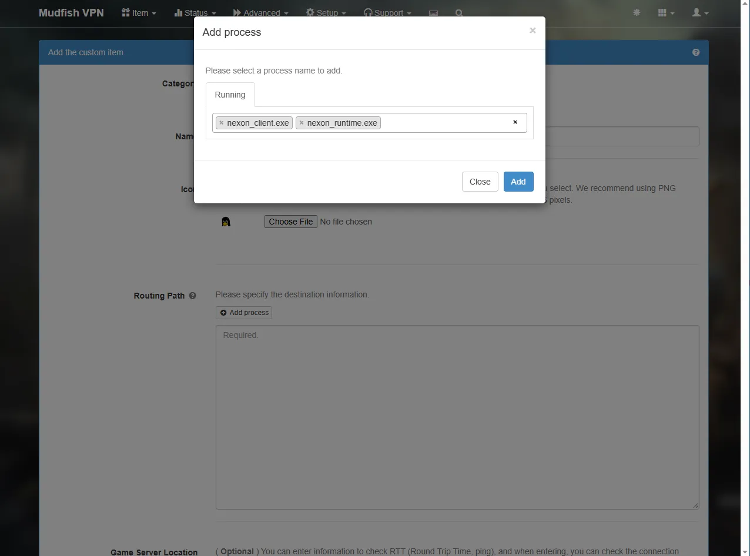The image size is (750, 556).
Task: Click the Mudfish VPN brand link
Action: [x=71, y=12]
